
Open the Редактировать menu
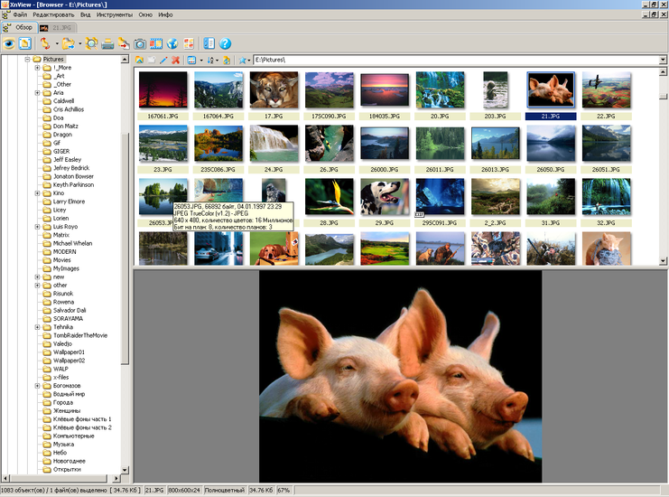[53, 14]
